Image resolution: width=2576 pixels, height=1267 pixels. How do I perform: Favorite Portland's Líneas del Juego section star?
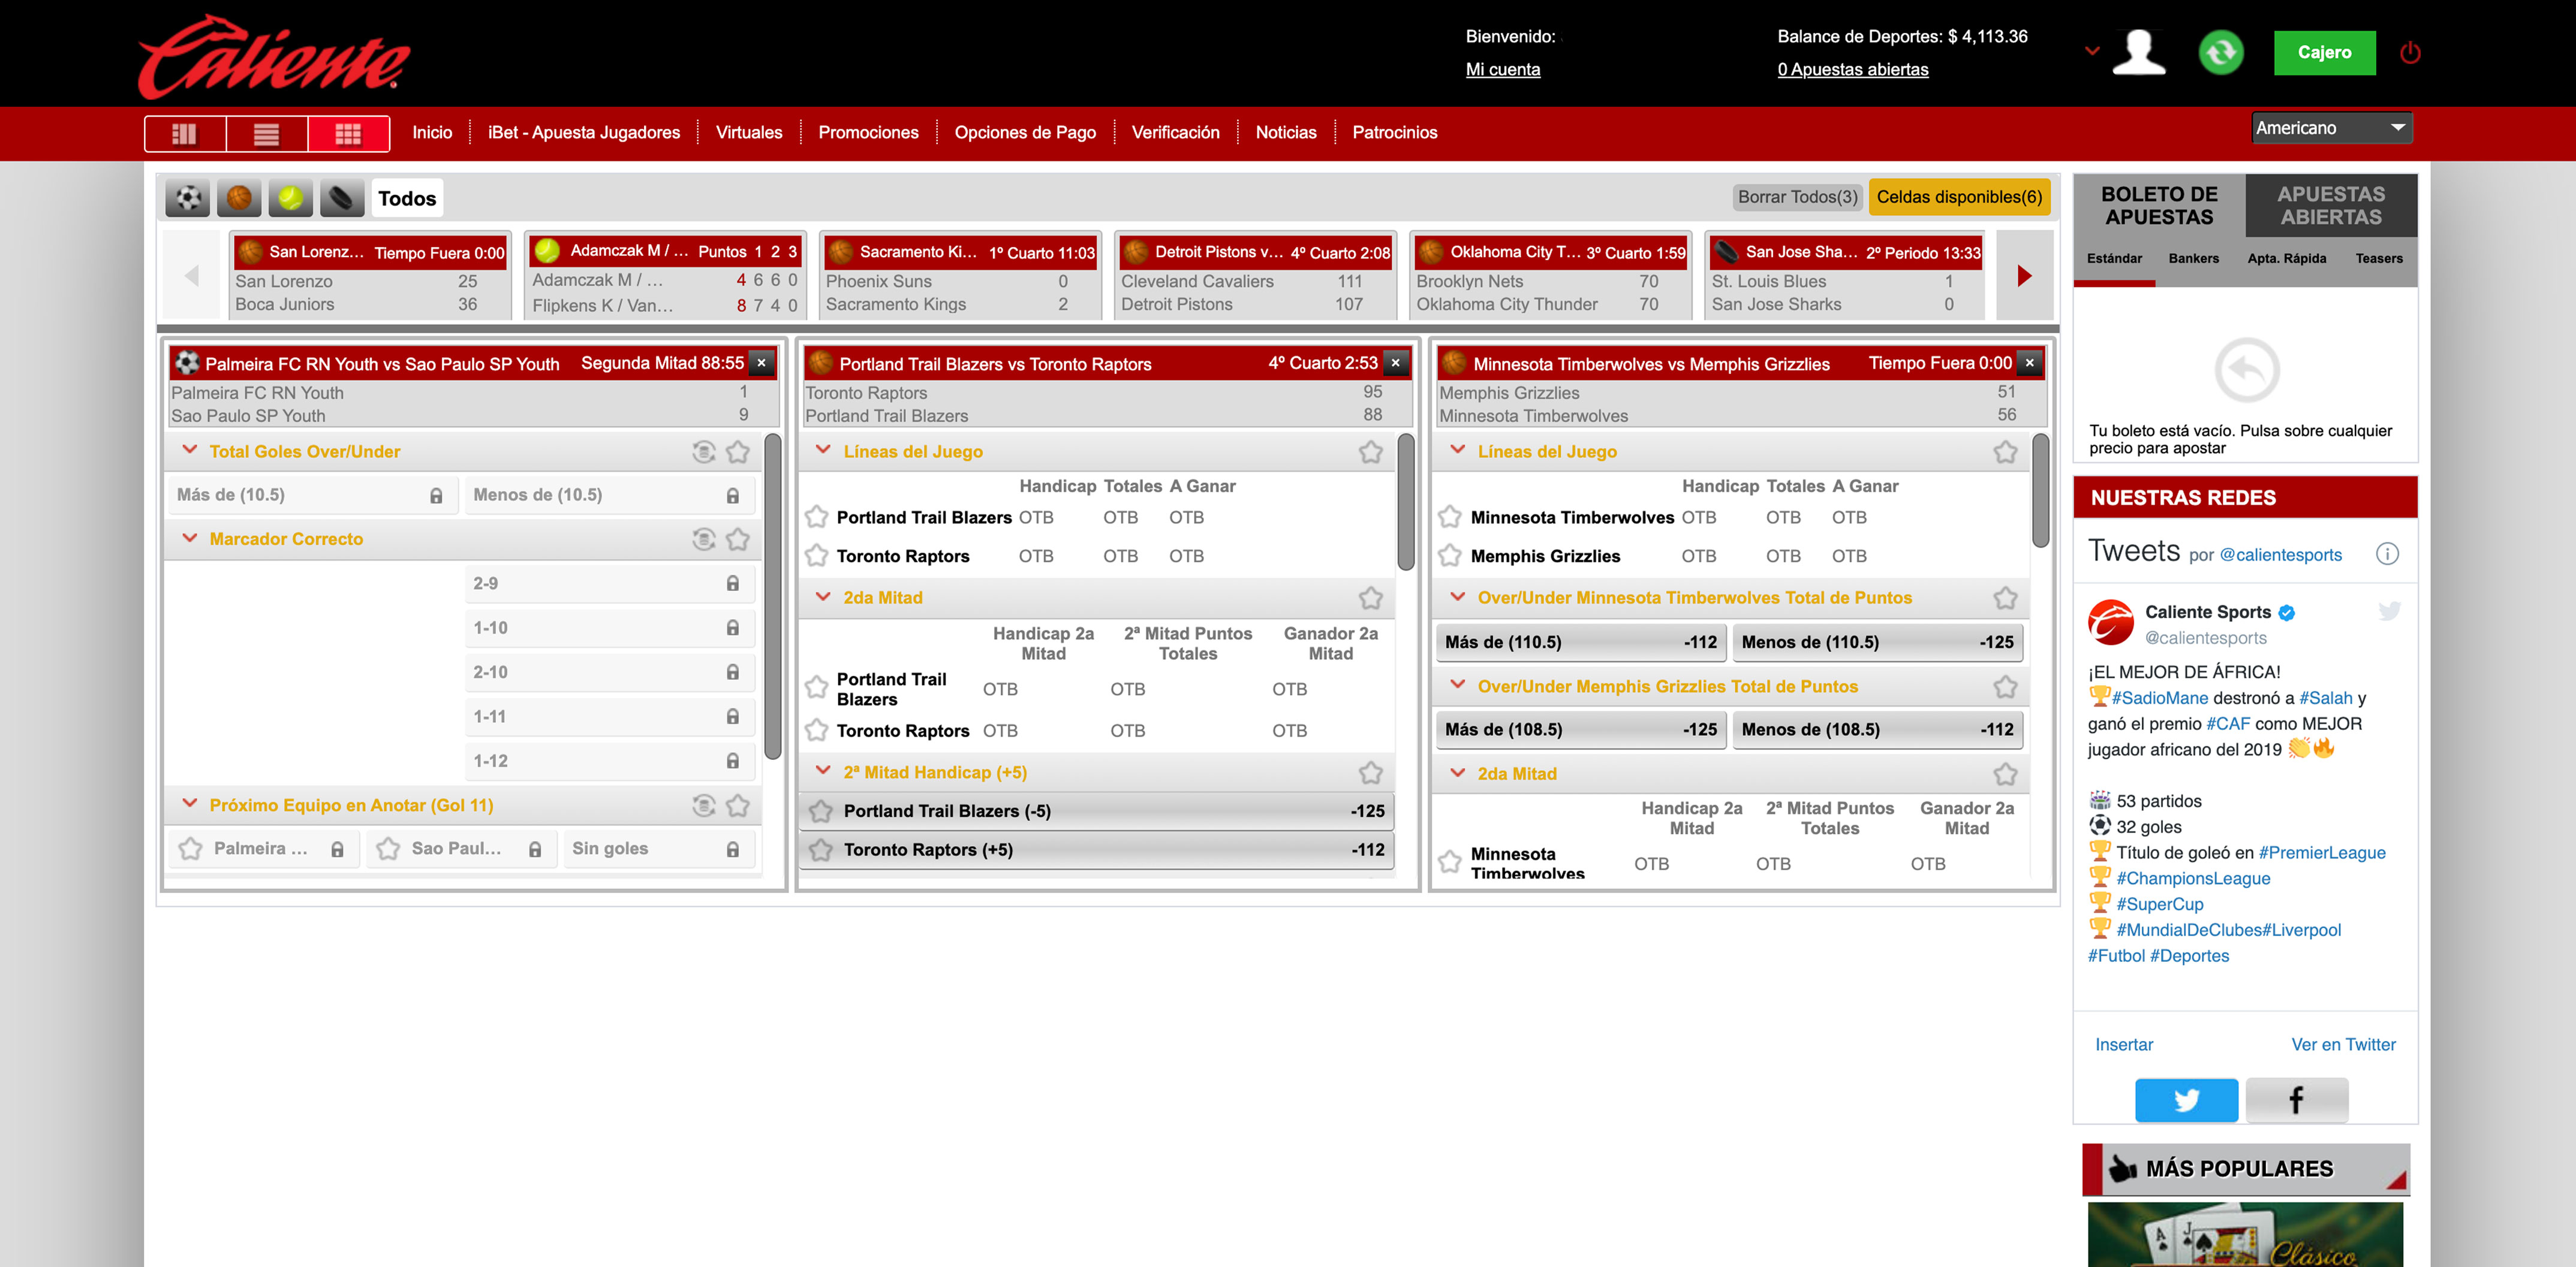1371,452
